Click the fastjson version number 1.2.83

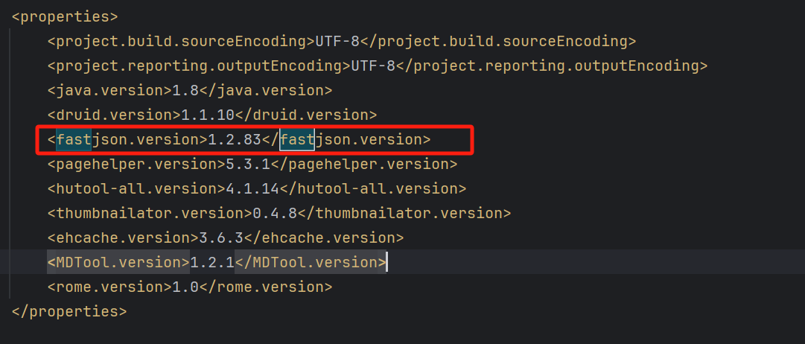(234, 140)
